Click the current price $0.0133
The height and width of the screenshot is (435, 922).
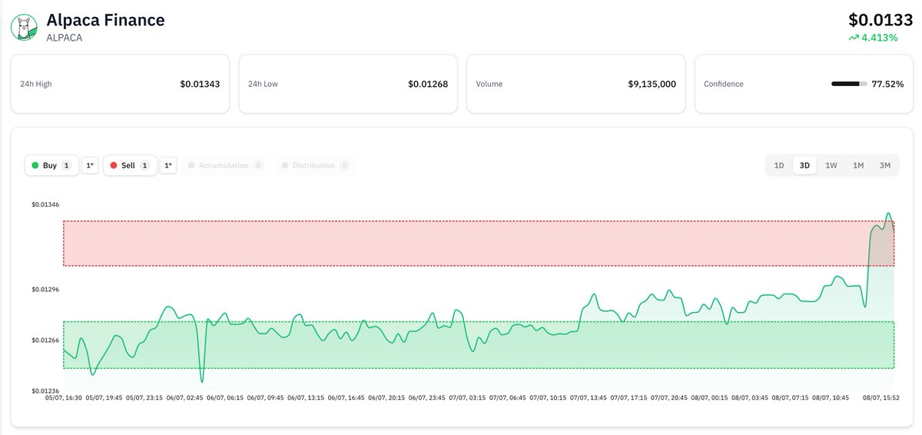click(881, 19)
